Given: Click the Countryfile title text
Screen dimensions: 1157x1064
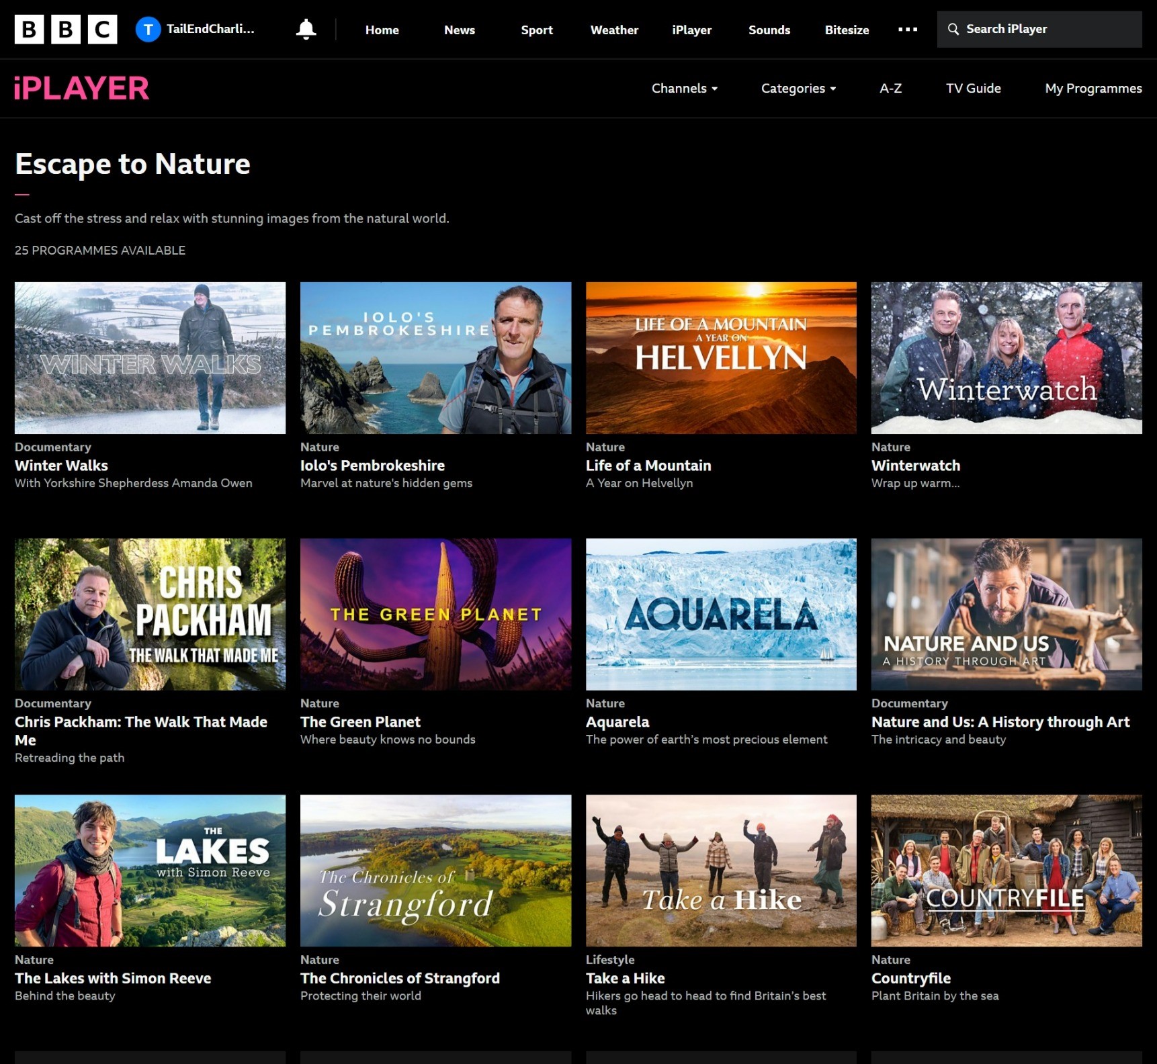Looking at the screenshot, I should (911, 979).
